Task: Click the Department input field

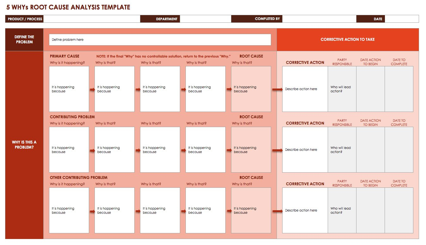Action: (x=205, y=19)
